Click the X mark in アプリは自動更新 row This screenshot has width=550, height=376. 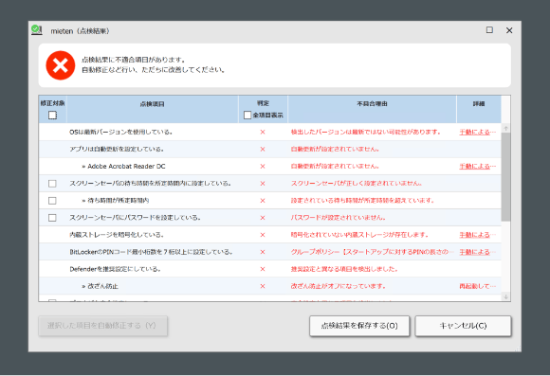tap(263, 150)
